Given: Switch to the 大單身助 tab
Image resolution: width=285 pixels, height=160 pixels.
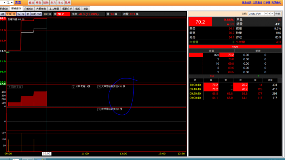Looking at the screenshot, I should [41, 9].
